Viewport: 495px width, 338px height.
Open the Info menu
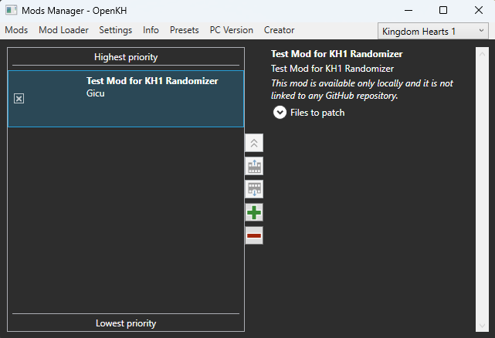pos(151,30)
